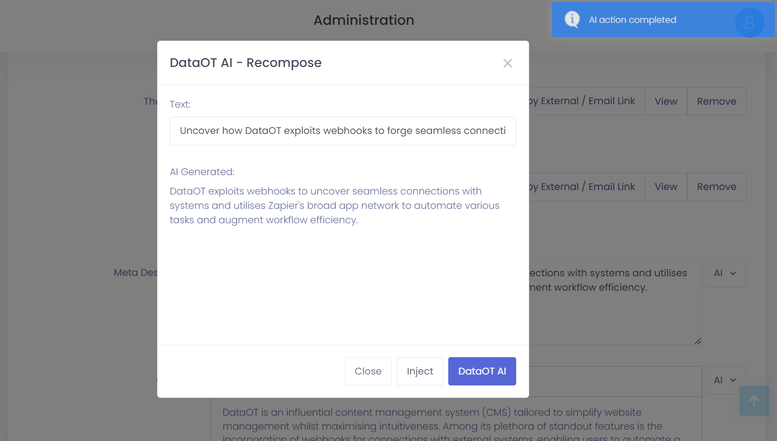Dismiss the 'AI action completed' notification

click(x=645, y=20)
